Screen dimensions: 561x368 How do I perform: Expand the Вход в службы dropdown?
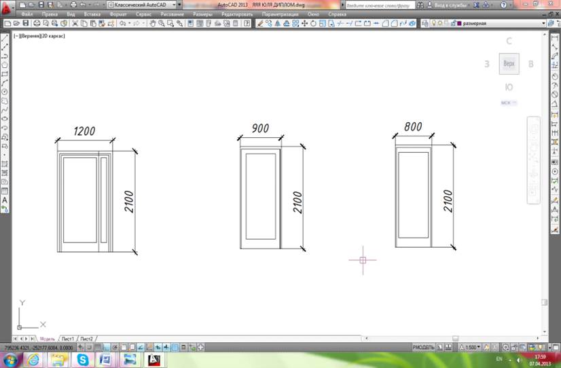click(x=469, y=5)
